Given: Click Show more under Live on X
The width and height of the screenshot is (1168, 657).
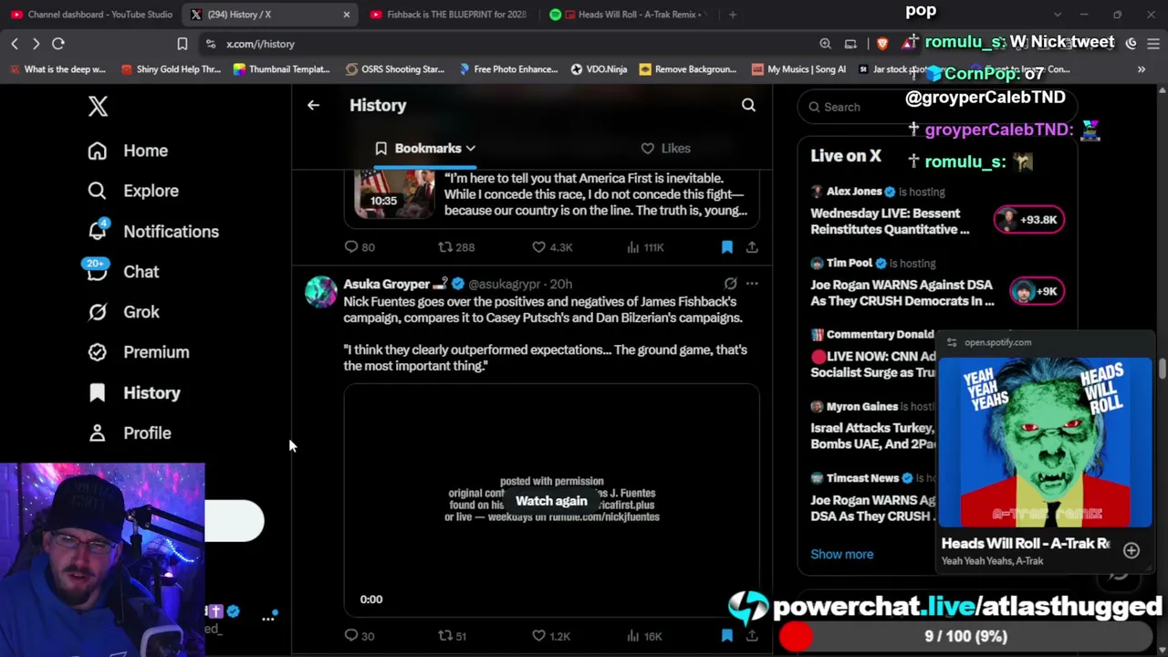Looking at the screenshot, I should [841, 554].
